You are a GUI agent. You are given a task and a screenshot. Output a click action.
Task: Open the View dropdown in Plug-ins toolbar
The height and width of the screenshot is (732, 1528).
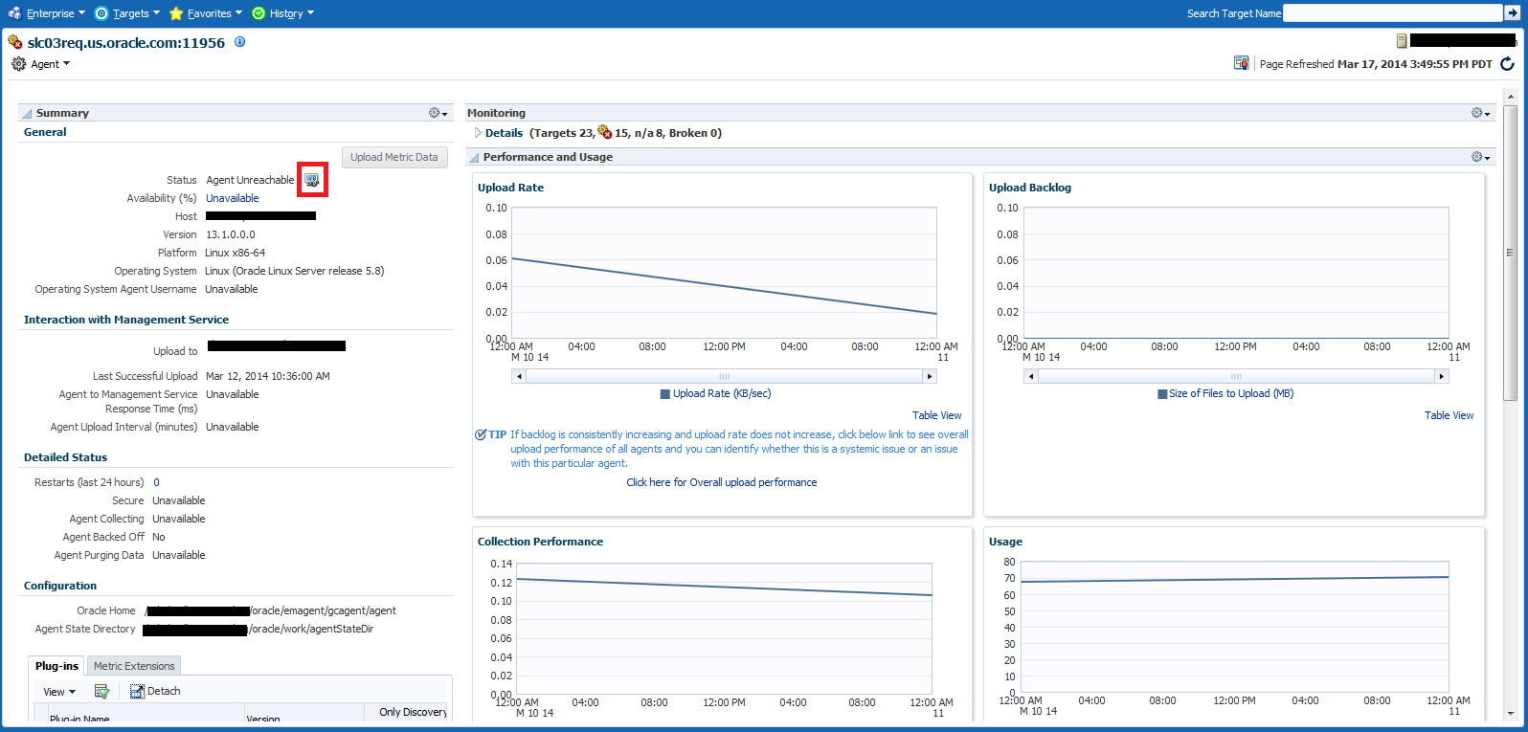click(59, 692)
